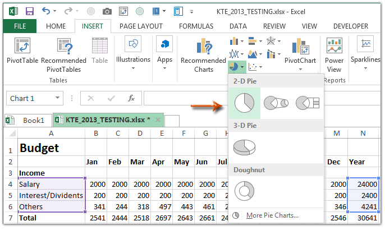The height and width of the screenshot is (230, 385).
Task: Select the Year column header cell
Action: click(363, 162)
